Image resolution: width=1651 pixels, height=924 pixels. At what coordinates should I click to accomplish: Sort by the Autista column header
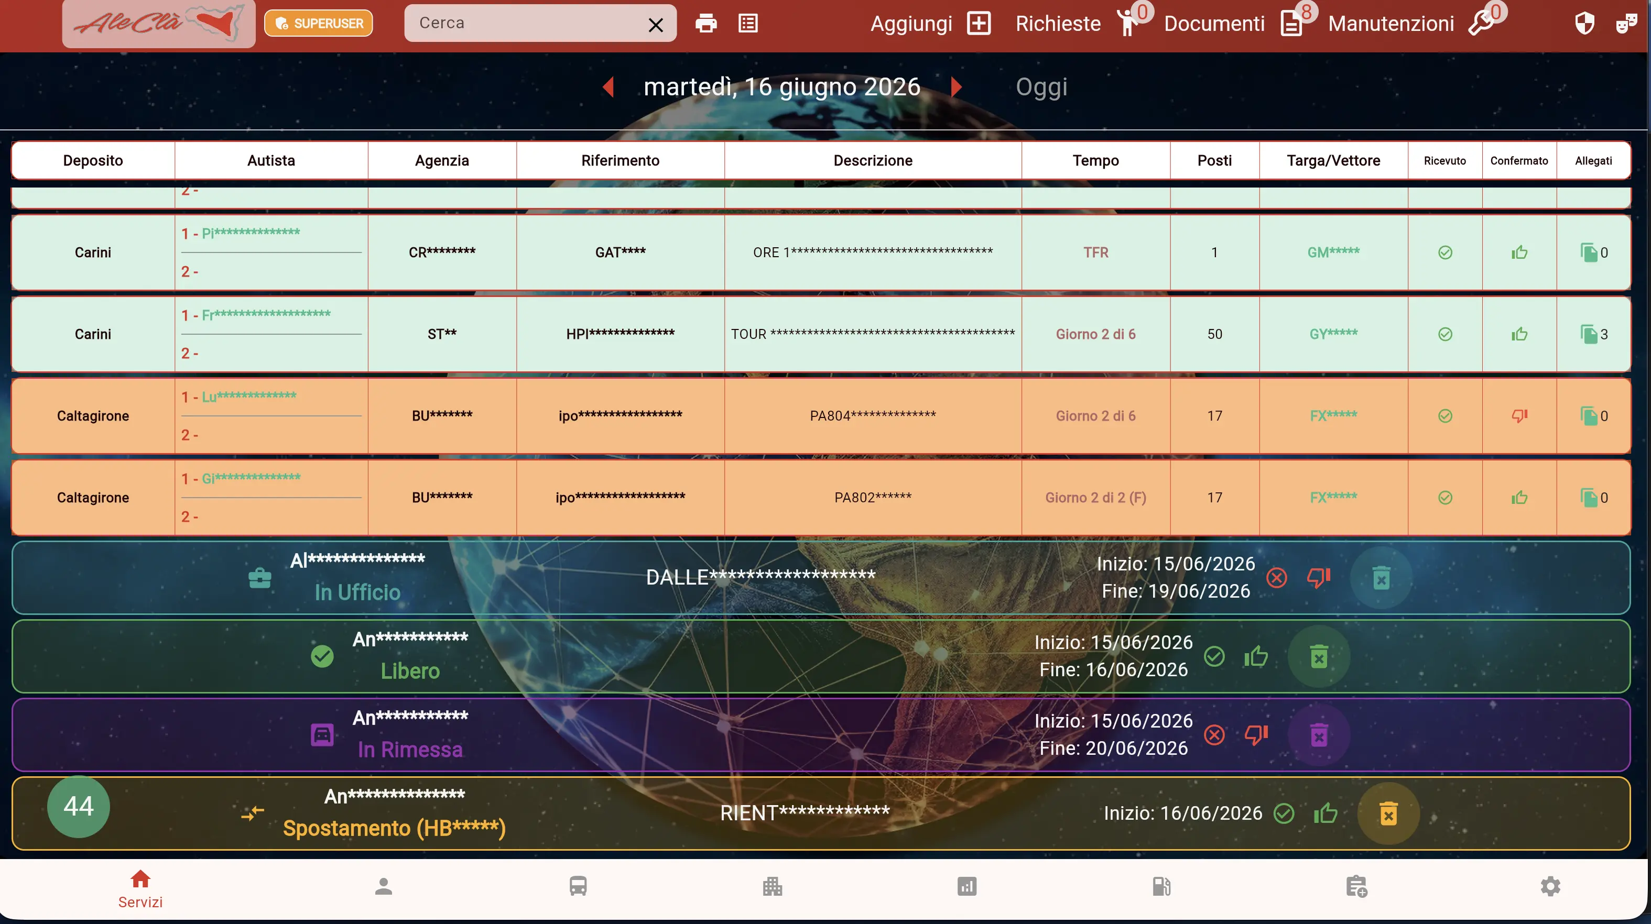coord(271,160)
